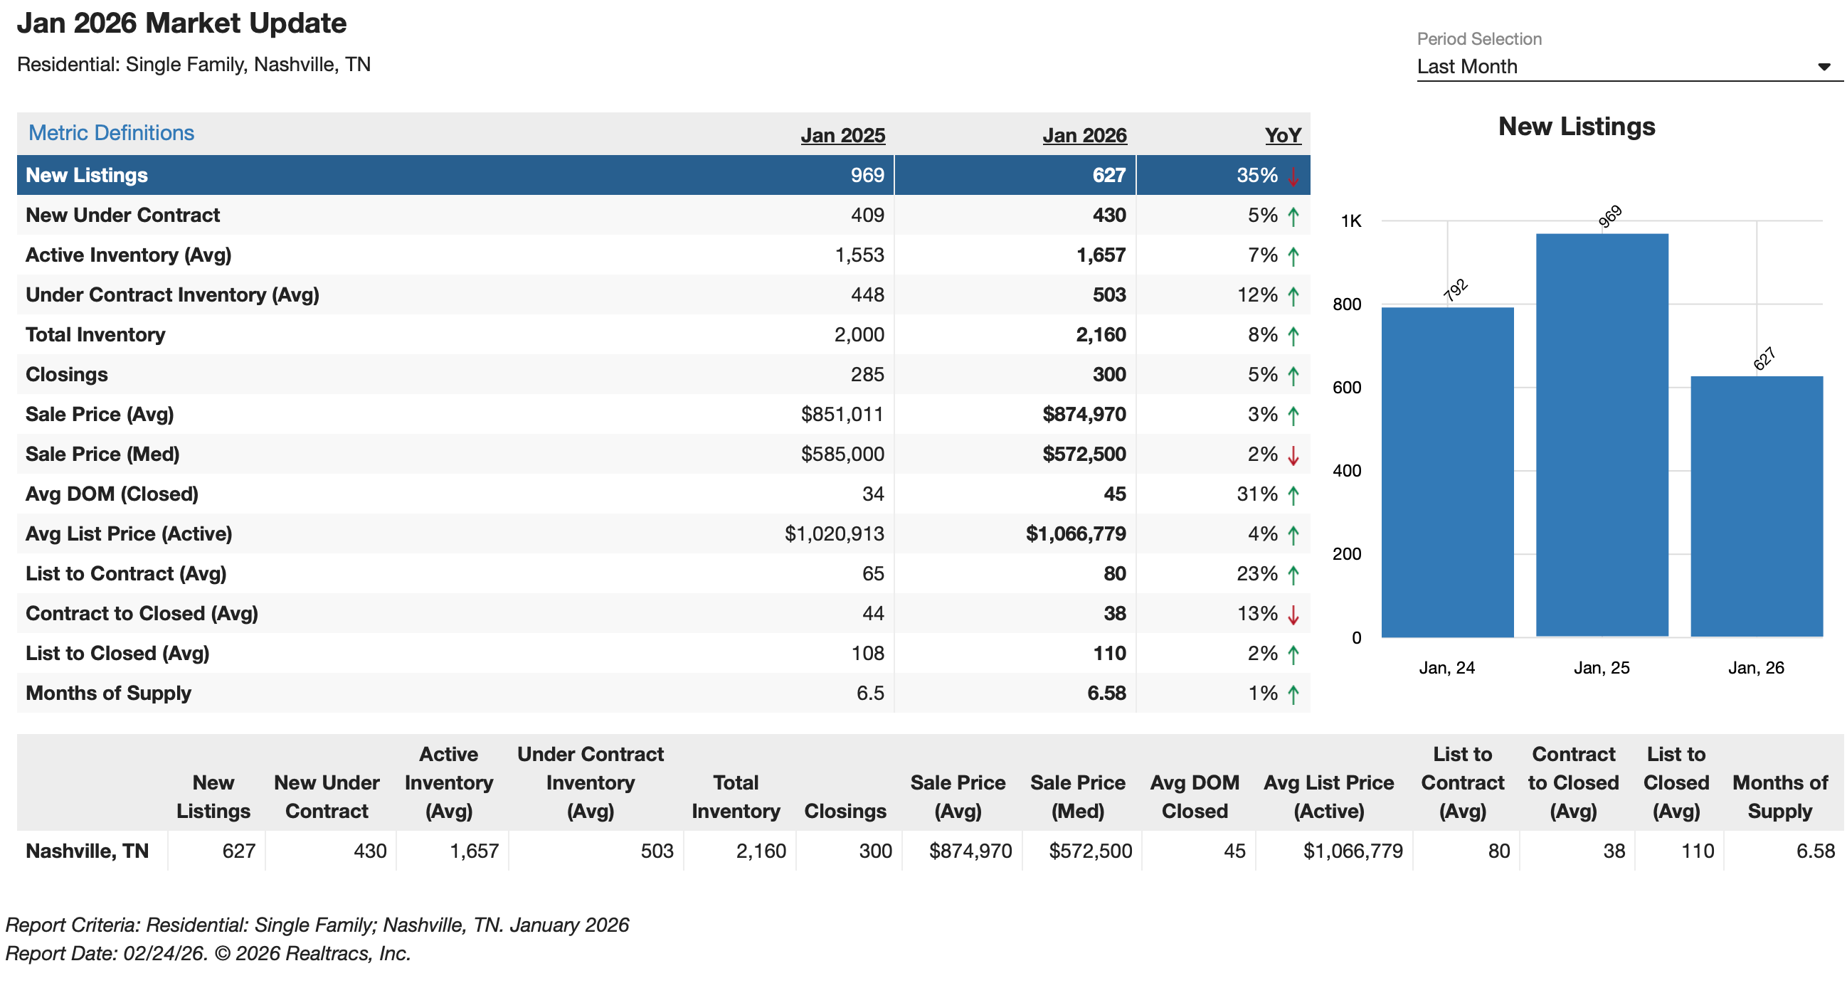
Task: Click red down arrow for Contract to Closed
Action: (1293, 615)
